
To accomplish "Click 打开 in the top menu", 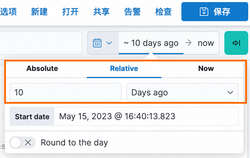I will pyautogui.click(x=70, y=12).
